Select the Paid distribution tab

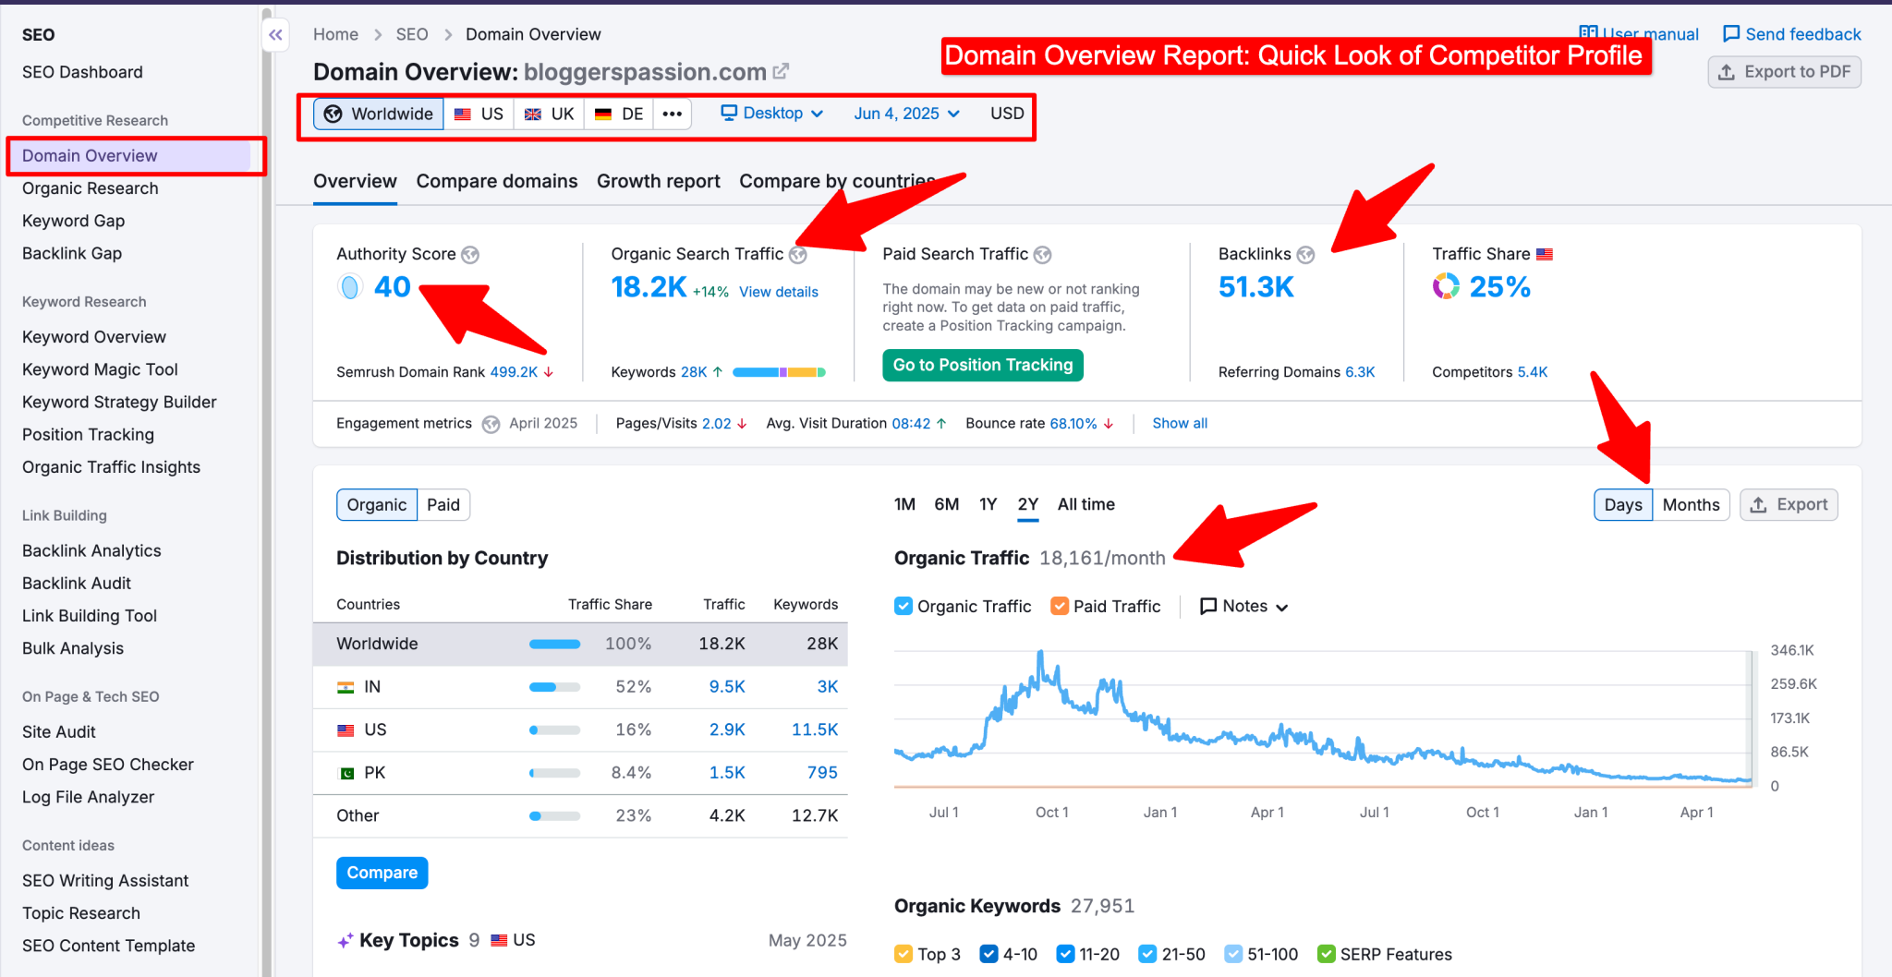pyautogui.click(x=443, y=505)
